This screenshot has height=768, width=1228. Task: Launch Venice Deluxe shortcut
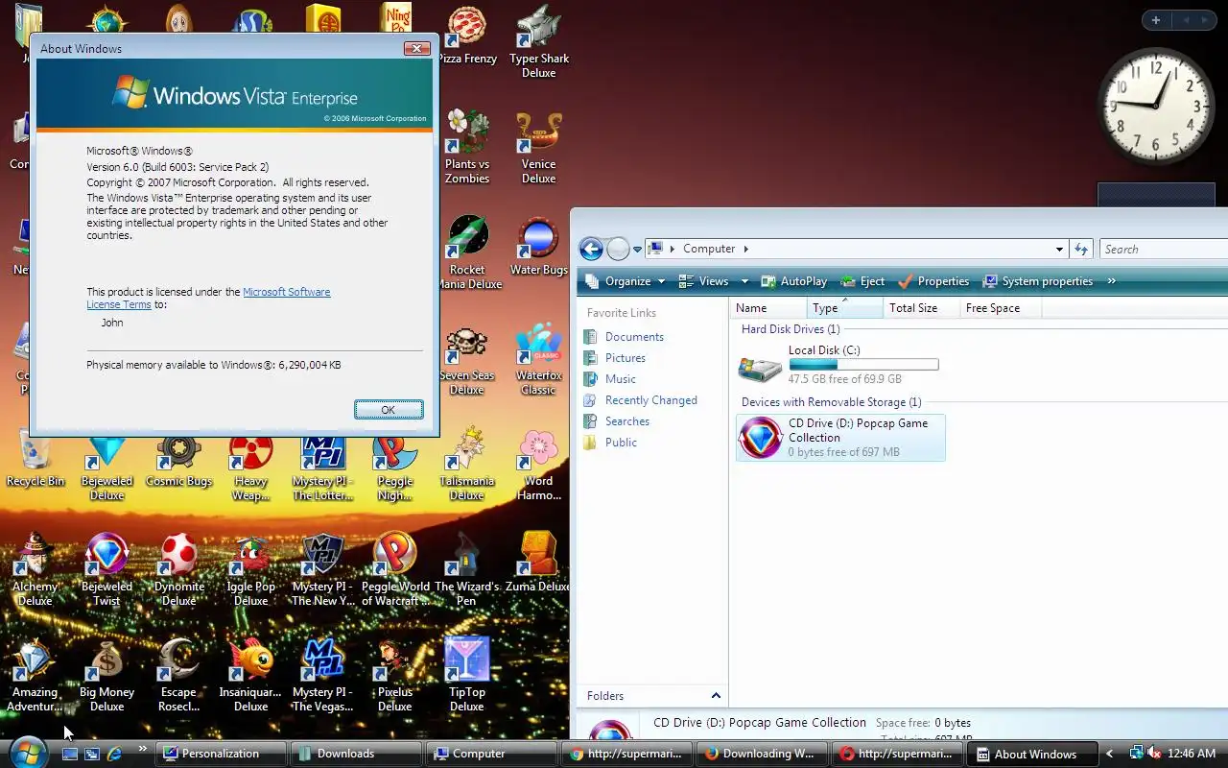(x=539, y=147)
